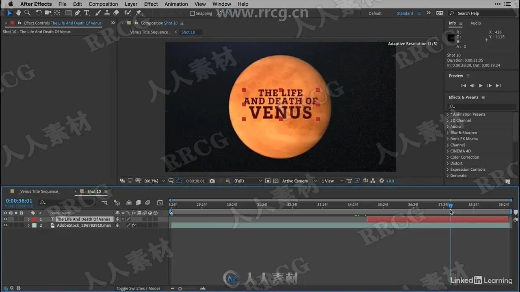Image resolution: width=520 pixels, height=292 pixels.
Task: Expand the Blur & Sharpen effects category
Action: pos(448,133)
